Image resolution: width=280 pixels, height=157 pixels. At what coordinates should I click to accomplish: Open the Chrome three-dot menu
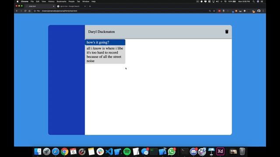click(x=263, y=11)
